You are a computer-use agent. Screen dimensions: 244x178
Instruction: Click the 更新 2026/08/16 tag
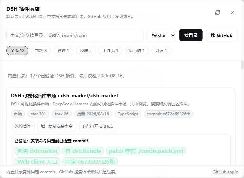[x=93, y=114]
